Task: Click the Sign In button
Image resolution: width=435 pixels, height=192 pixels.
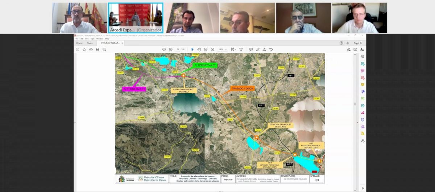Action: [358, 43]
